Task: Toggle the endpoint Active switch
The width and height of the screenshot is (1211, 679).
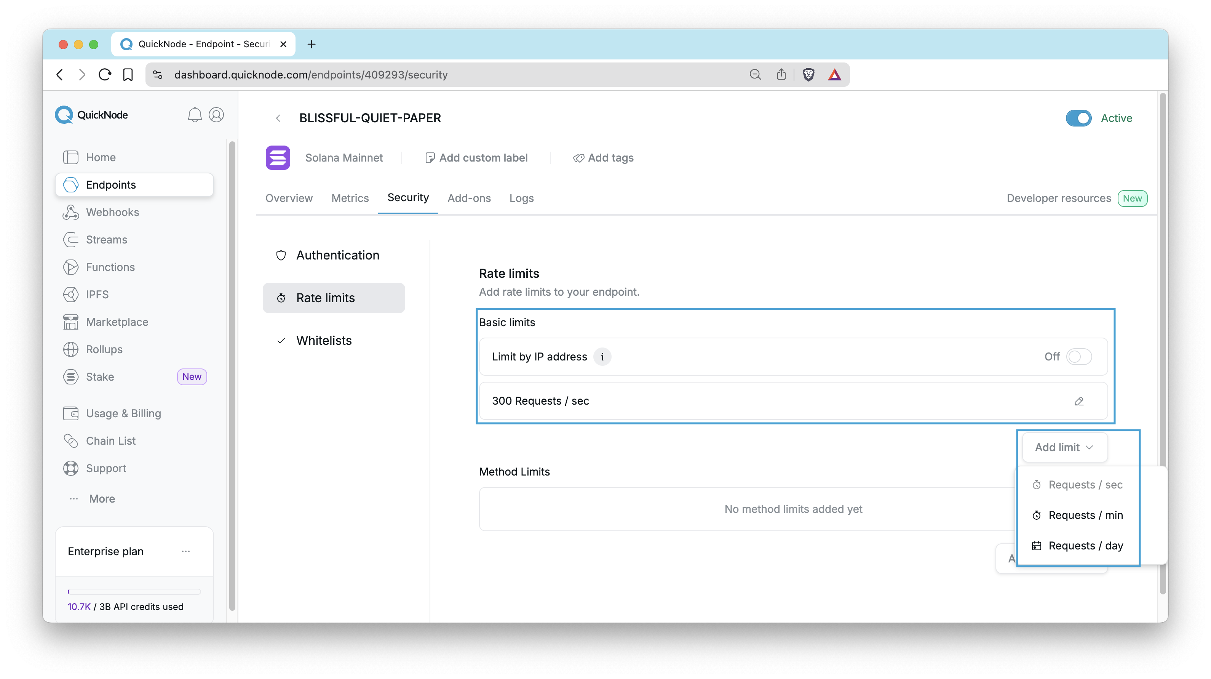Action: click(1078, 118)
